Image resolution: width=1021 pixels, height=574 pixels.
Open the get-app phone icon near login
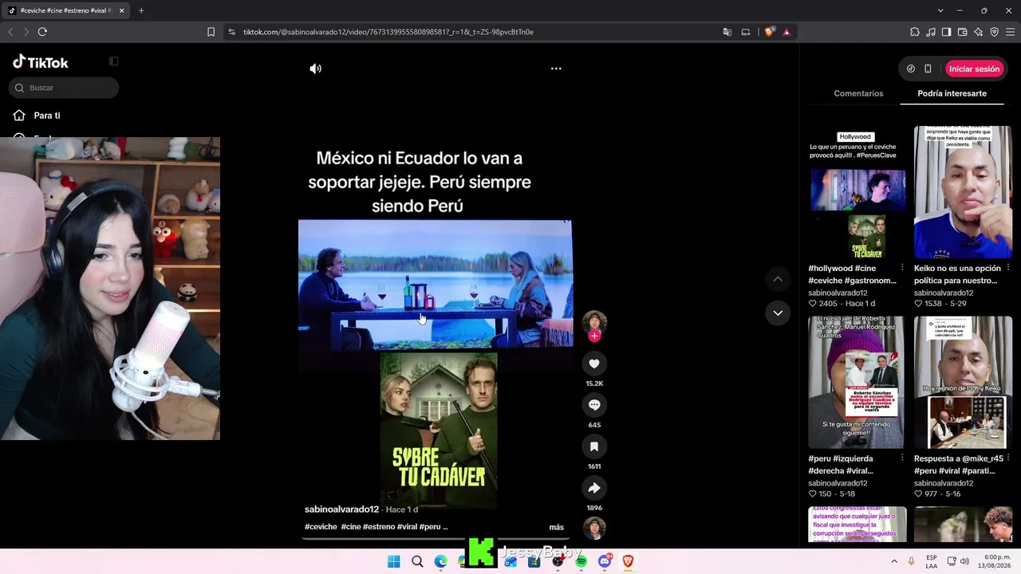(928, 69)
